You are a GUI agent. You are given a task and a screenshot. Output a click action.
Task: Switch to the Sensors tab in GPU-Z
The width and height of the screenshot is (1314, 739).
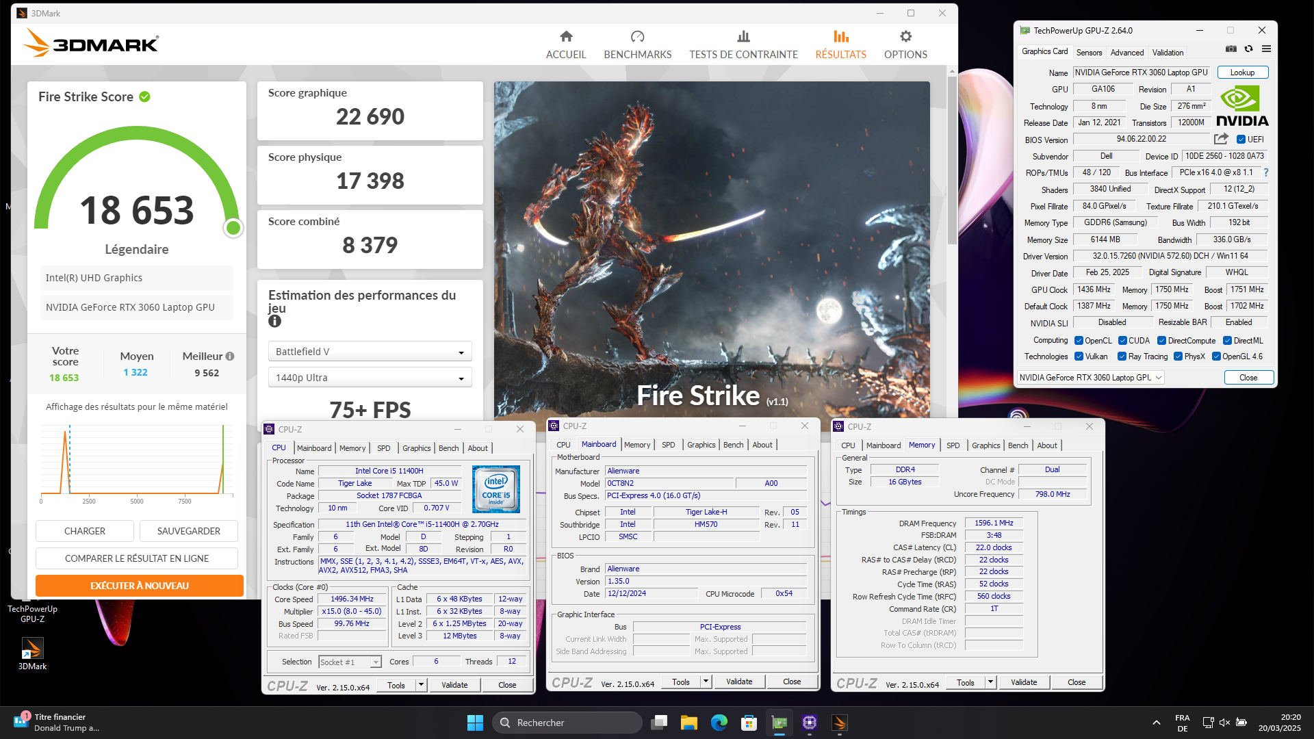[x=1089, y=53]
